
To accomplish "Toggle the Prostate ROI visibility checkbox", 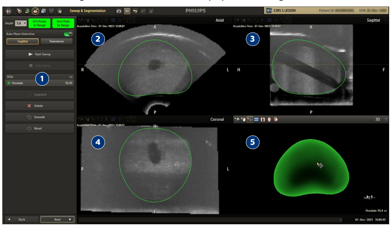I will pos(9,83).
